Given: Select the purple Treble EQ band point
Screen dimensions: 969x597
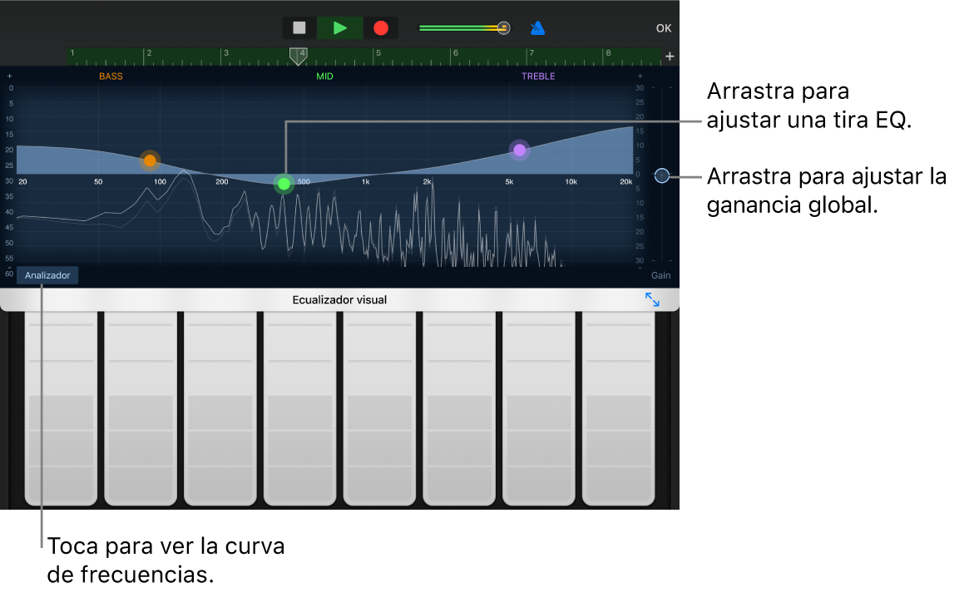Looking at the screenshot, I should click(520, 150).
